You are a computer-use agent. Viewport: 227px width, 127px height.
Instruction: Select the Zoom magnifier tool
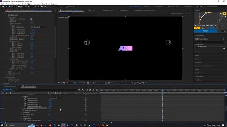[x=13, y=7]
